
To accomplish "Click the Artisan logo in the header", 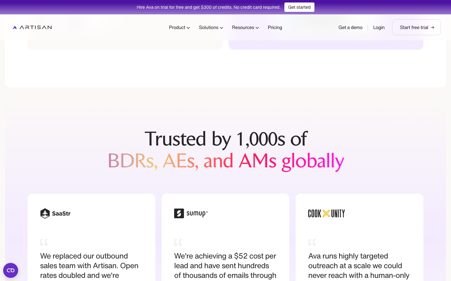I will click(32, 27).
